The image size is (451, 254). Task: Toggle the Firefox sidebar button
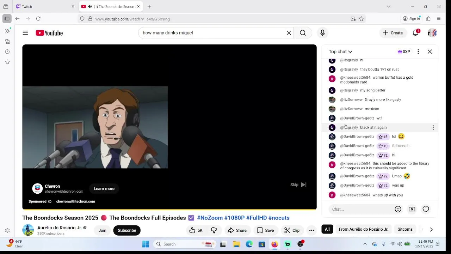[x=7, y=19]
